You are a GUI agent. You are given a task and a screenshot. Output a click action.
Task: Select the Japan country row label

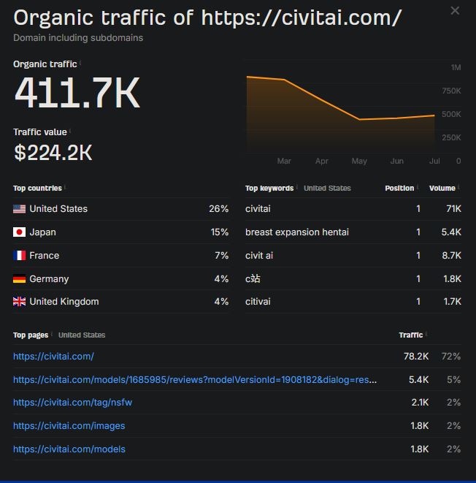[x=43, y=232]
